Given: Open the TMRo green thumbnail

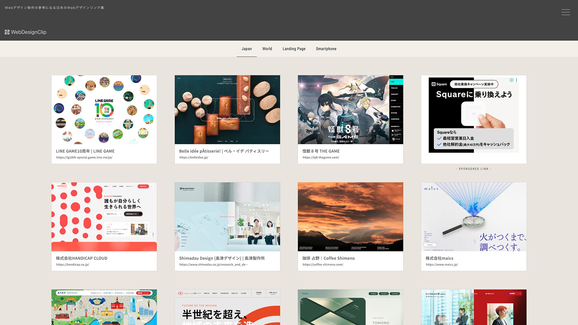Looking at the screenshot, I should 350,307.
